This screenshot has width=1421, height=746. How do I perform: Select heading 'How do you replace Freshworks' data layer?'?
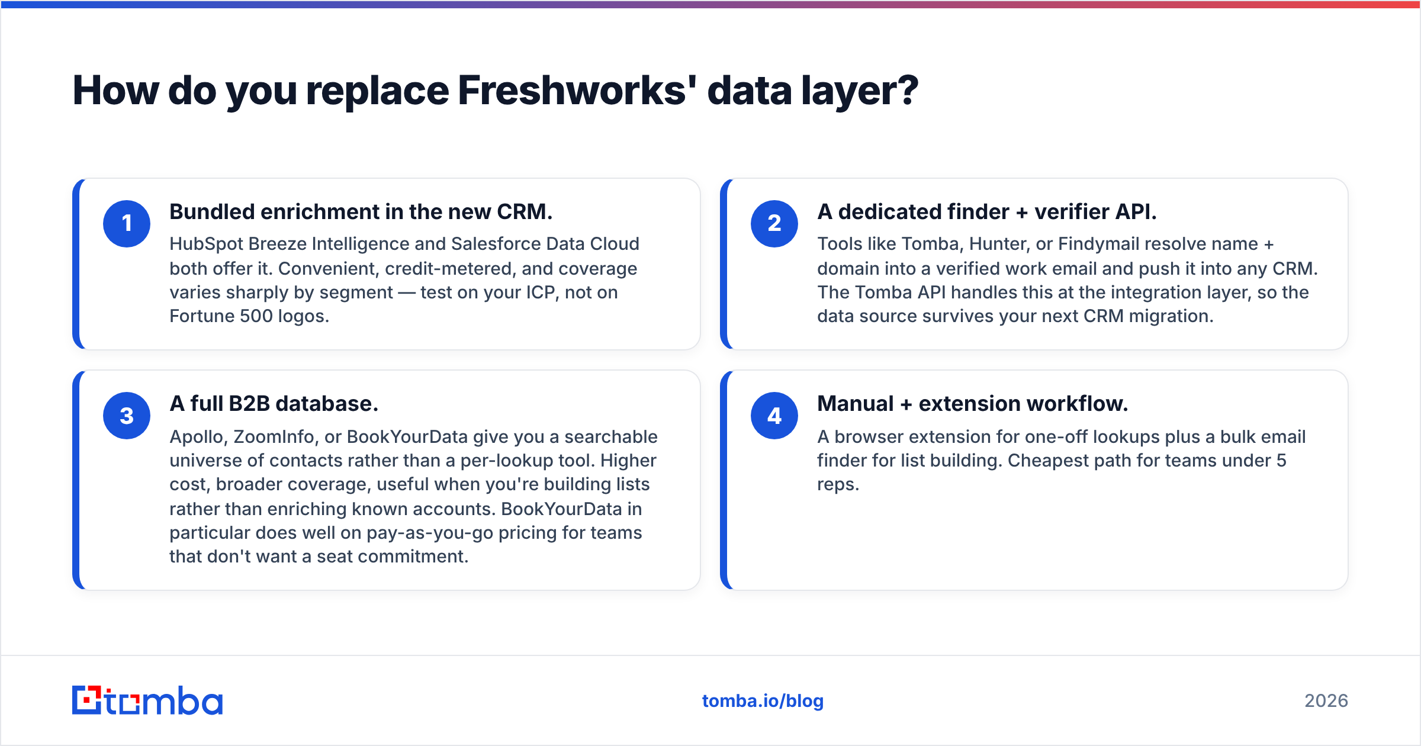tap(495, 91)
